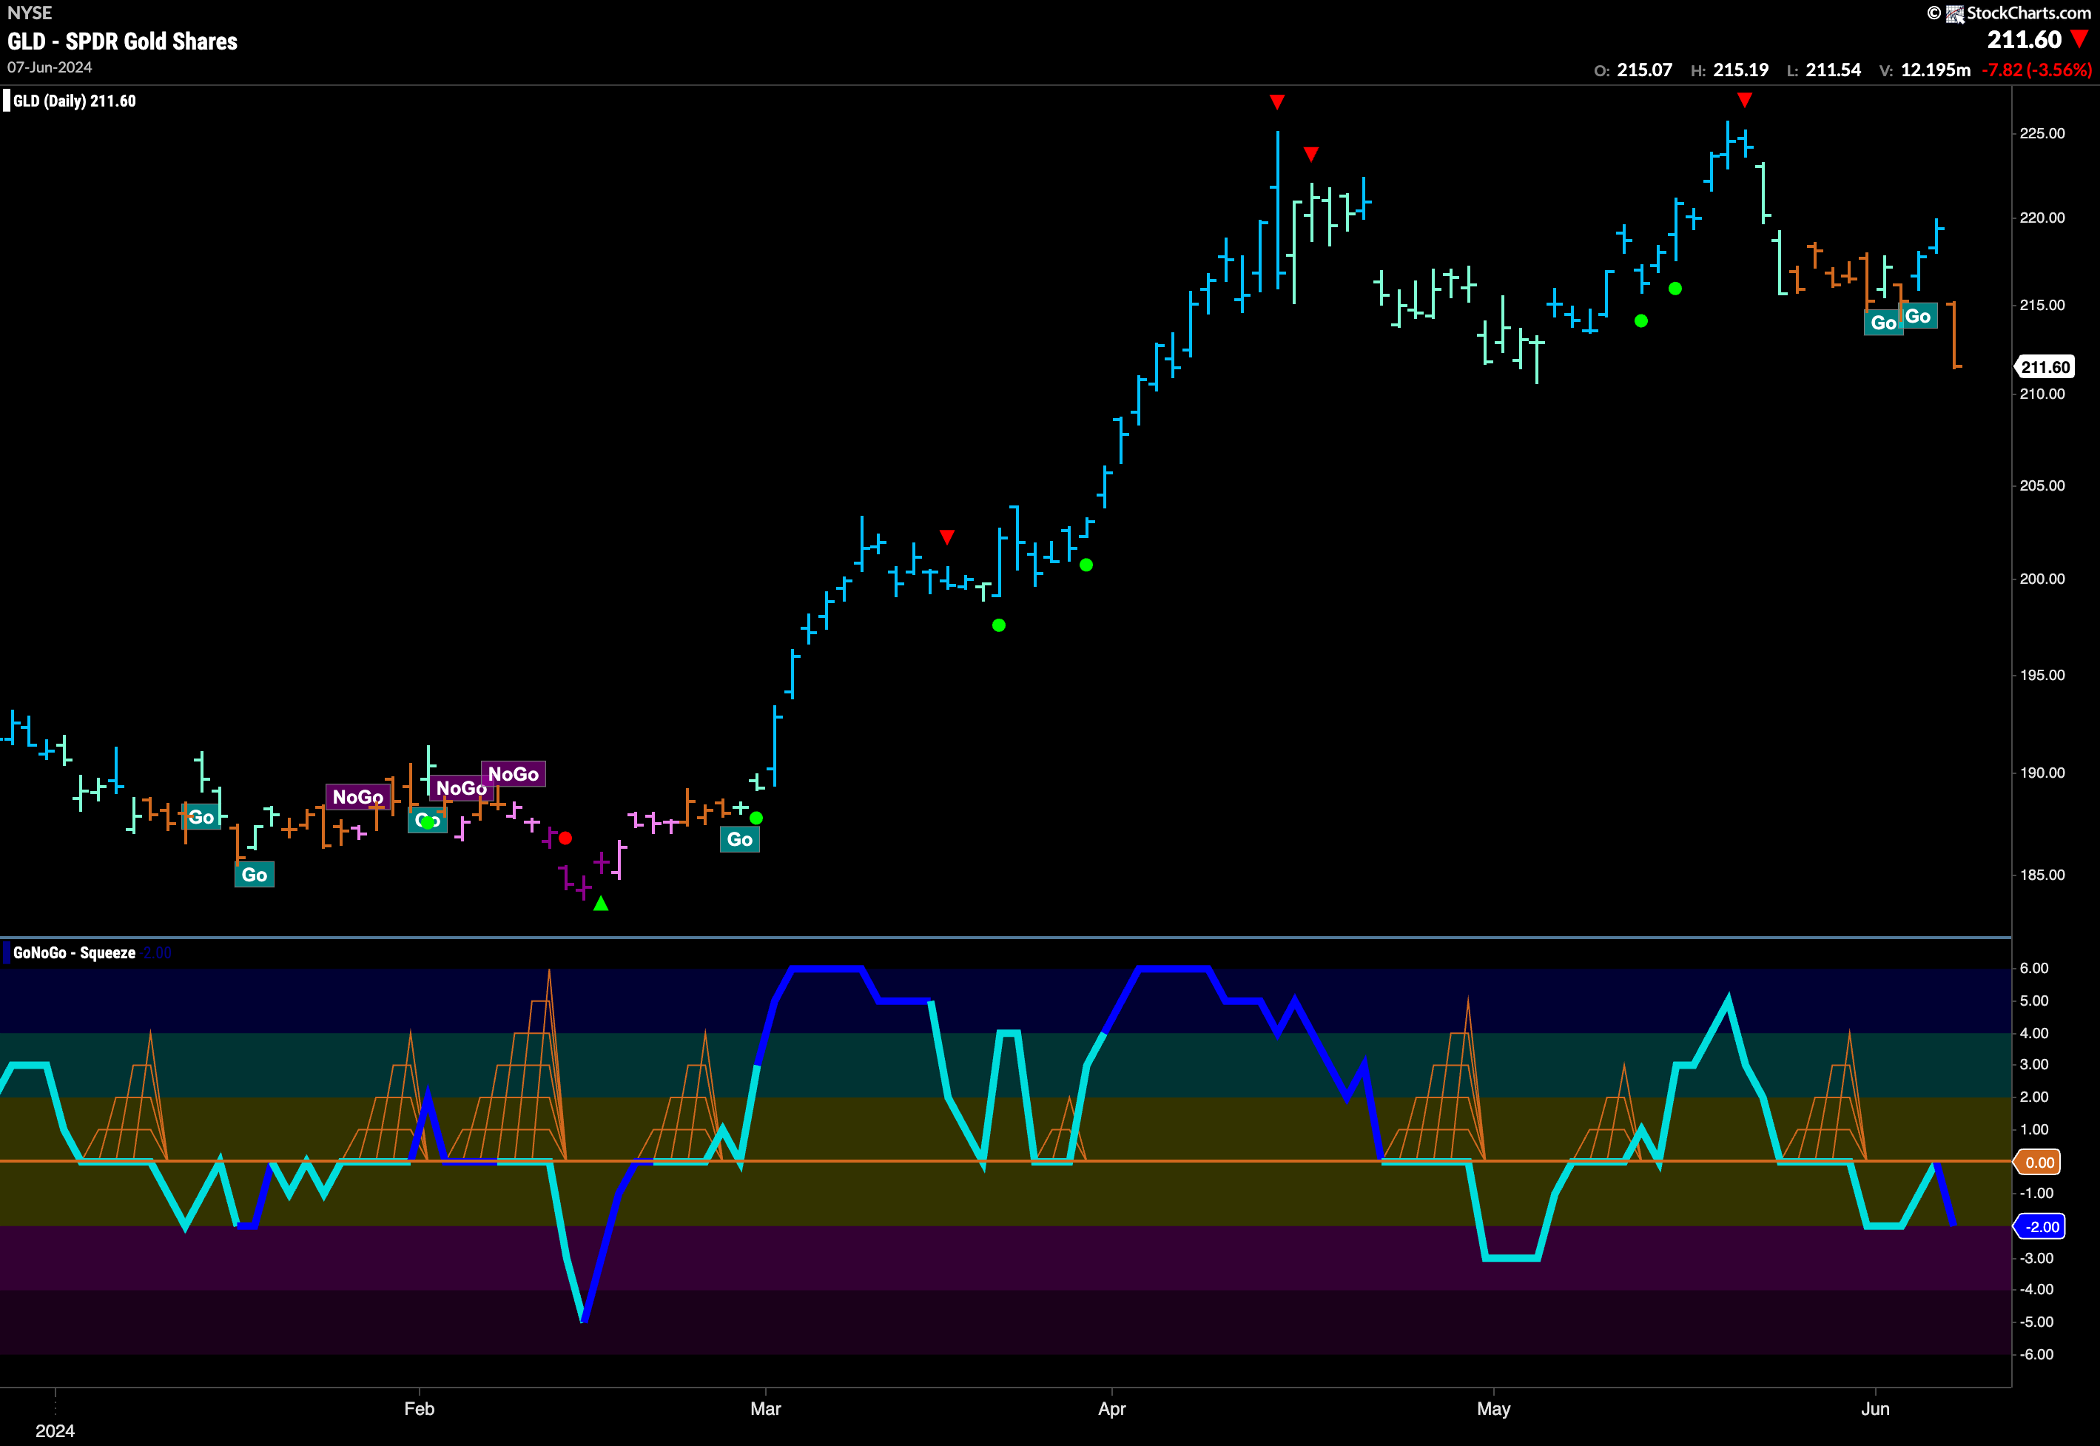Click the red triangle marker in mid-March
The height and width of the screenshot is (1446, 2100).
coord(946,537)
